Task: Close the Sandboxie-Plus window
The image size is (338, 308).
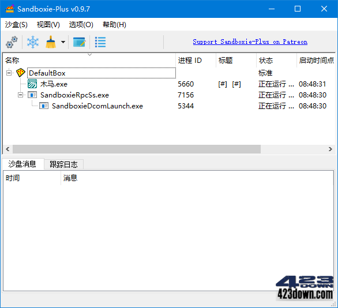Action: point(324,9)
